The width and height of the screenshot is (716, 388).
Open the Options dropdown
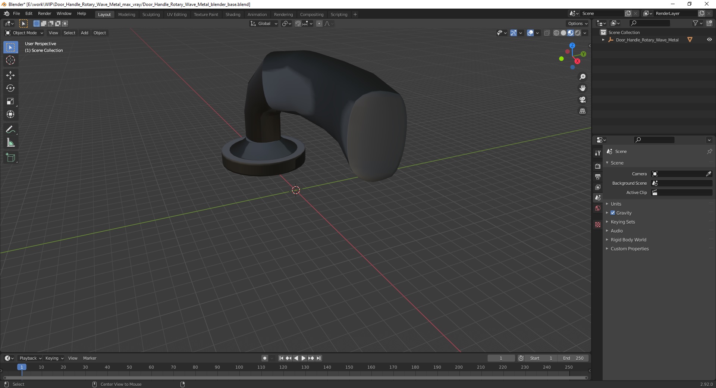coord(577,24)
